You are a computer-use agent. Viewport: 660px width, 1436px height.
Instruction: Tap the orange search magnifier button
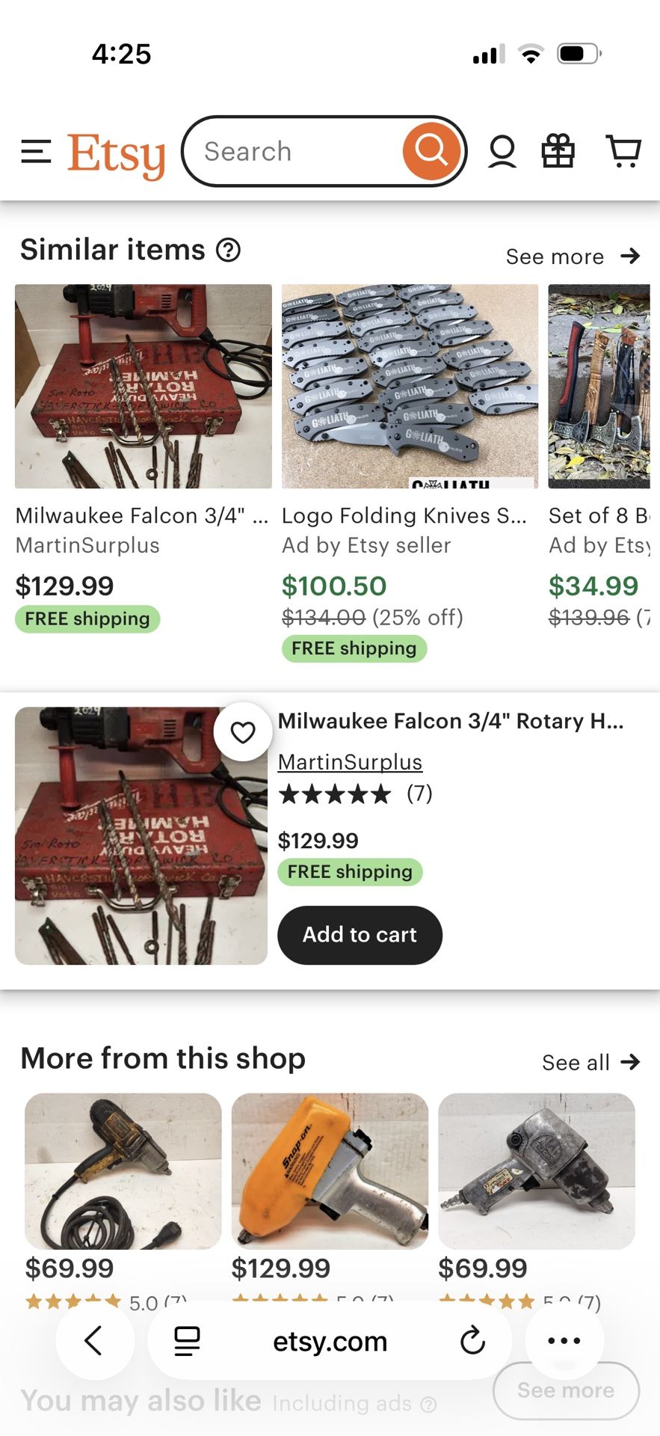pyautogui.click(x=431, y=152)
